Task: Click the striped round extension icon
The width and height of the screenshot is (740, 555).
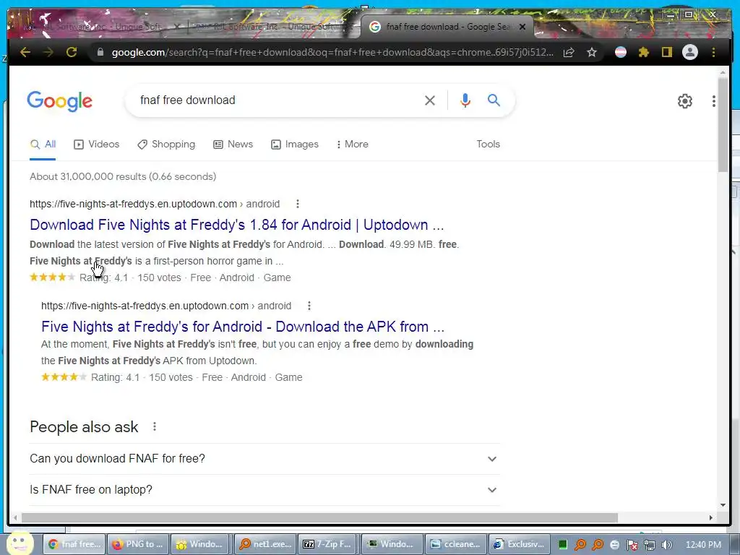Action: click(x=621, y=52)
